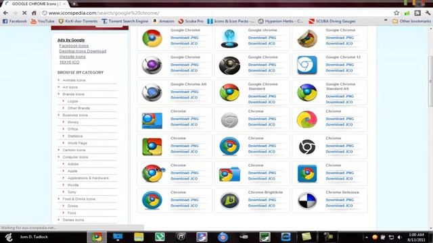This screenshot has width=433, height=243.
Task: Download .PNG for Google Chrome Standard Alt
Action: pyautogui.click(x=340, y=97)
